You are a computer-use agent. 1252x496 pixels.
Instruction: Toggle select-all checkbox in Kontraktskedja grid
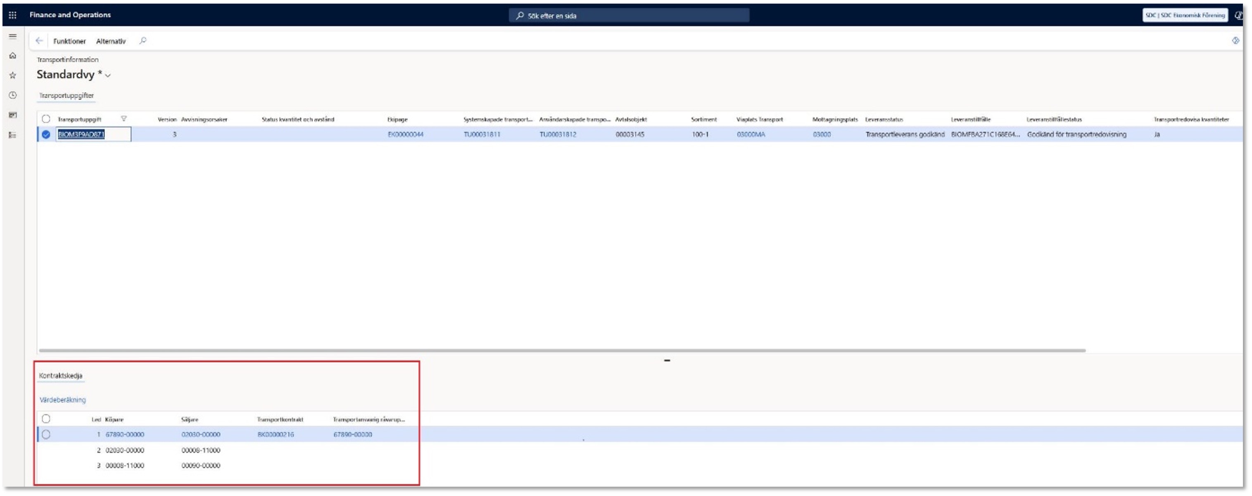click(46, 419)
